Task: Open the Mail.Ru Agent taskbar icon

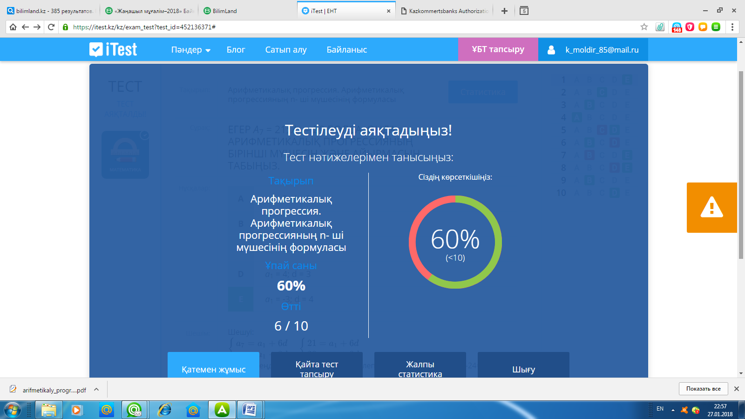Action: 135,410
